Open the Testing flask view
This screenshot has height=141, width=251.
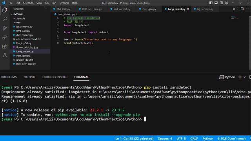point(5,55)
